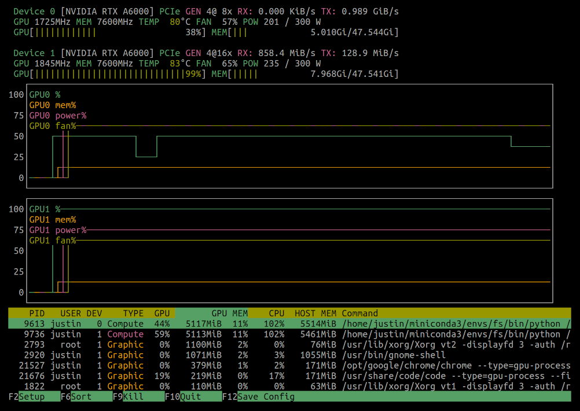Toggle the GPU1 fan% graph legend
580x411 pixels.
click(49, 240)
